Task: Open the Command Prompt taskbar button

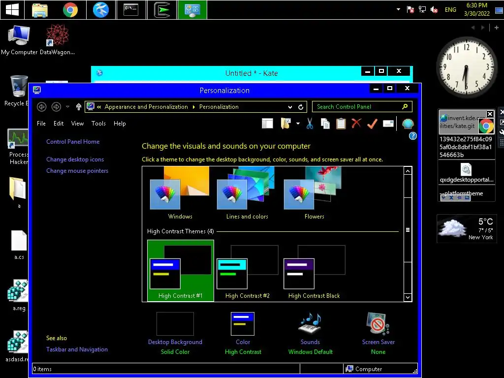Action: 131,10
